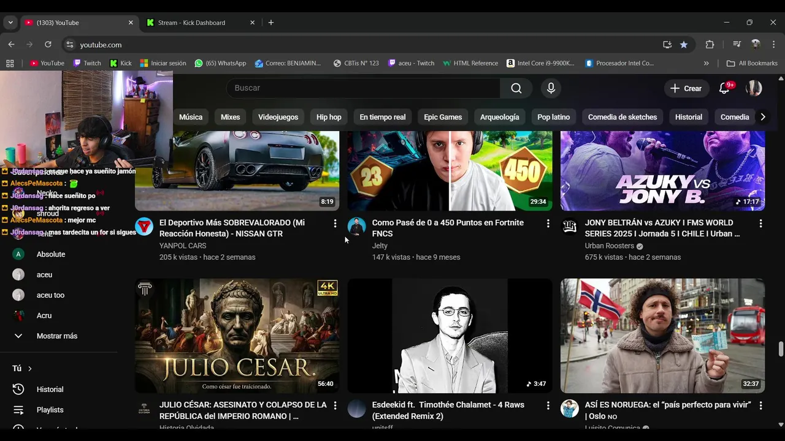Reload the page
The width and height of the screenshot is (785, 441).
coord(48,45)
